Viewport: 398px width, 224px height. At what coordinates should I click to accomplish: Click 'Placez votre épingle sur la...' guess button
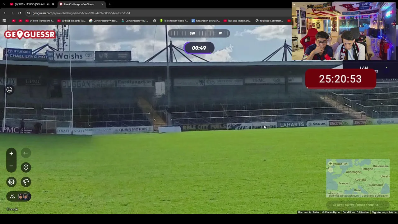pyautogui.click(x=358, y=205)
